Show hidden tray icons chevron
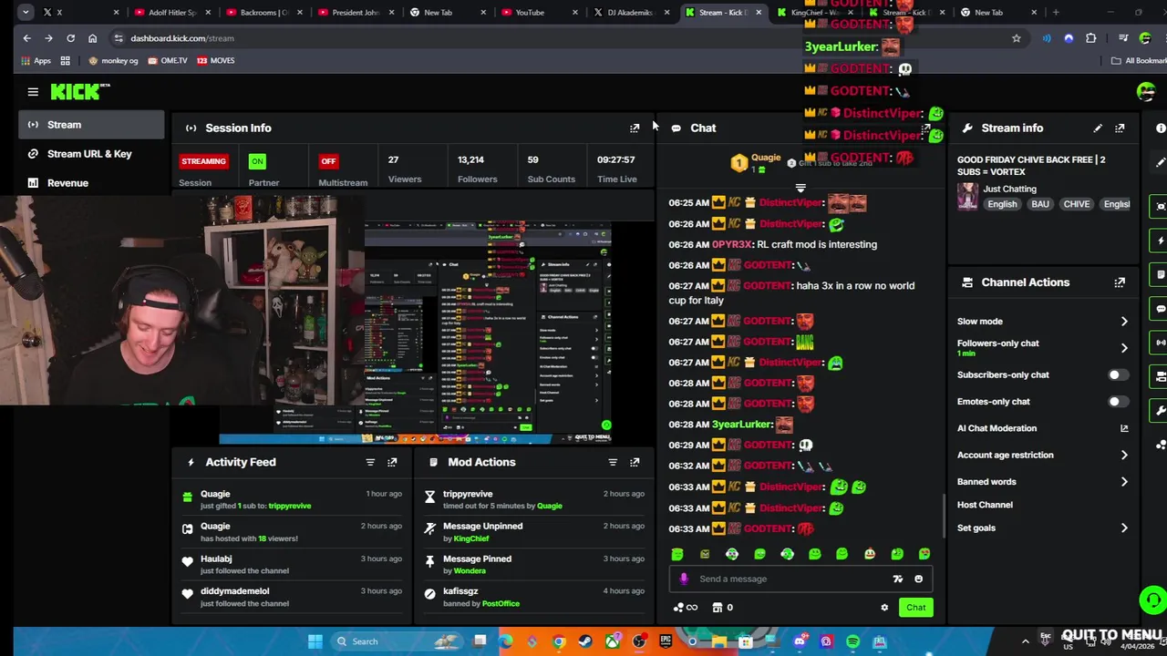Viewport: 1167px width, 656px height. click(1025, 641)
